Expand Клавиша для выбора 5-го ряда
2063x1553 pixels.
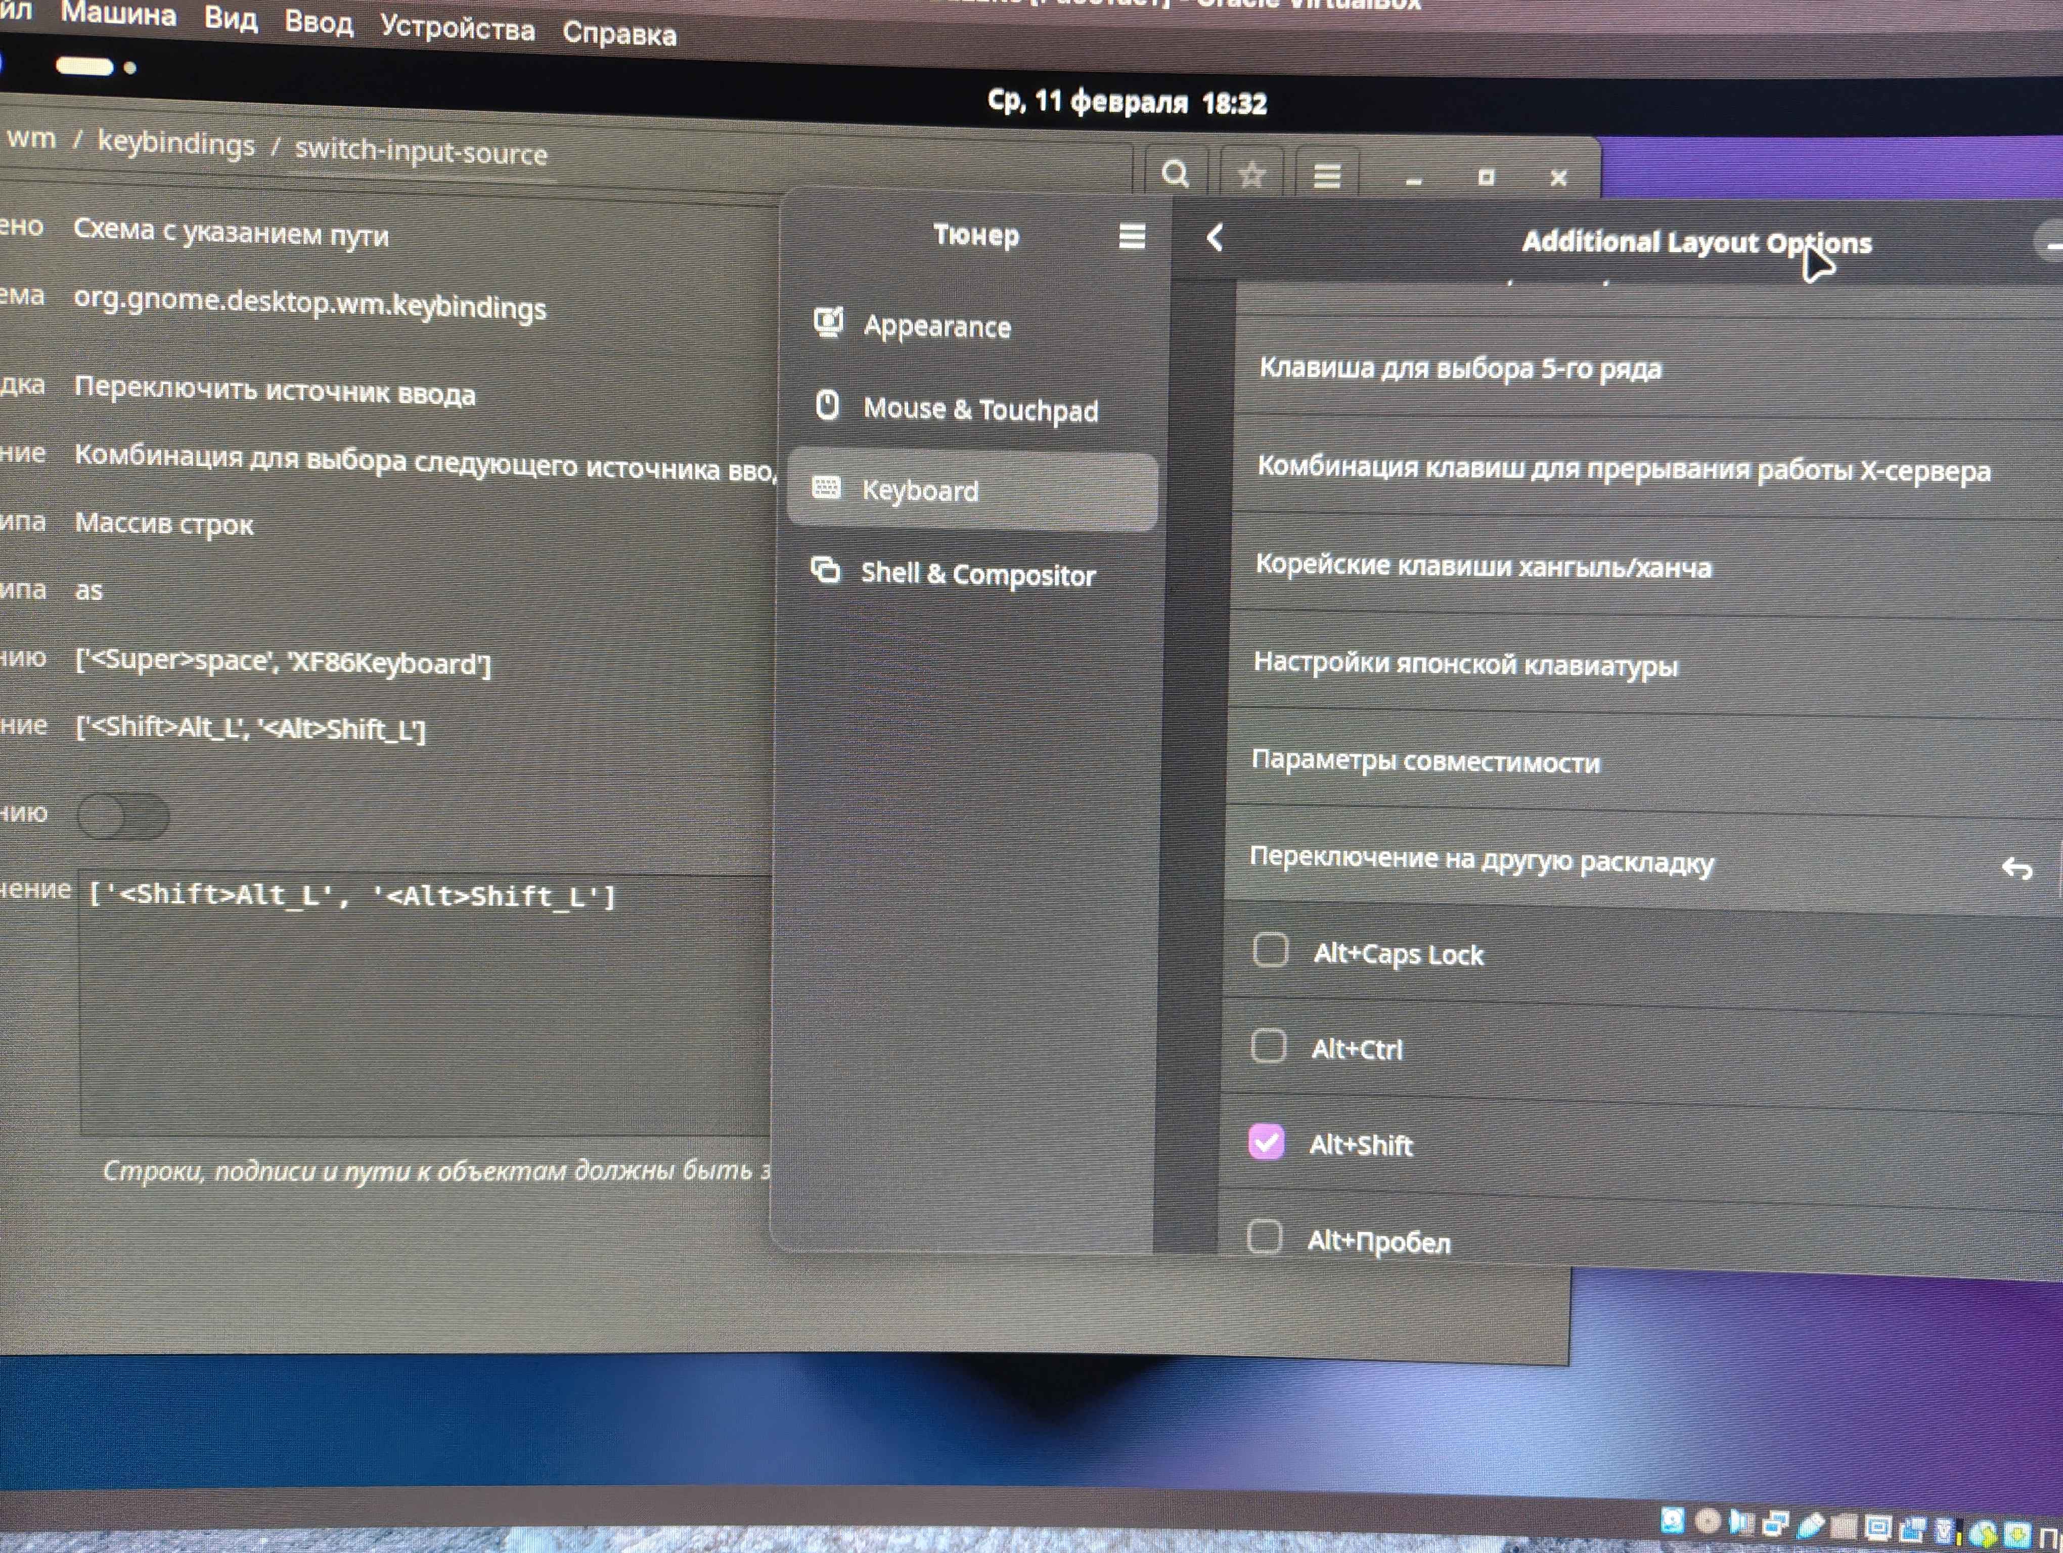pos(1460,368)
